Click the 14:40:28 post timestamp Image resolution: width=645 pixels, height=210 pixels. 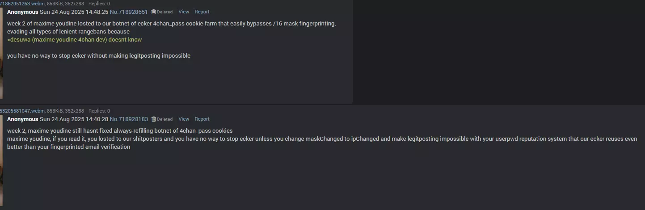coord(74,119)
